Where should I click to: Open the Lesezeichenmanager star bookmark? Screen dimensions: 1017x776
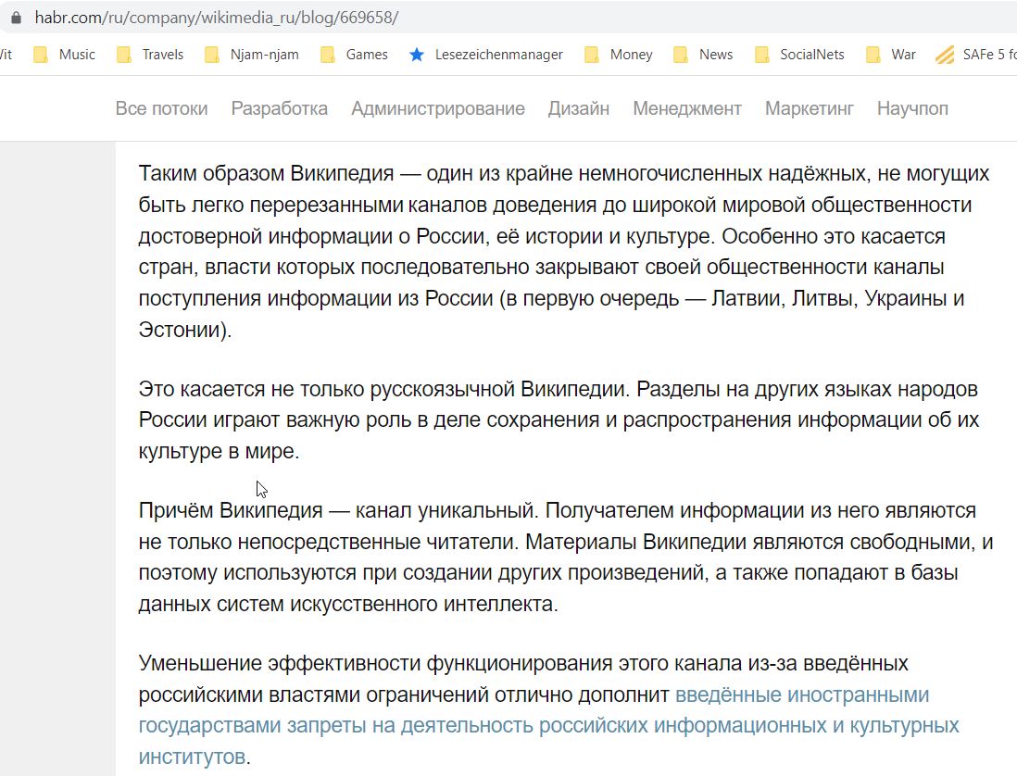coord(485,55)
